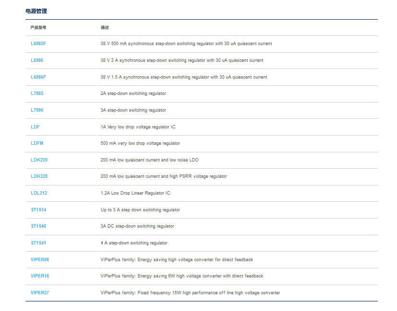Open the L7986 product link
Viewport: 397px width, 311px height.
[x=37, y=110]
